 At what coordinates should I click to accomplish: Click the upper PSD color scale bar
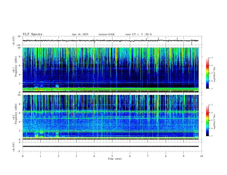pos(207,73)
